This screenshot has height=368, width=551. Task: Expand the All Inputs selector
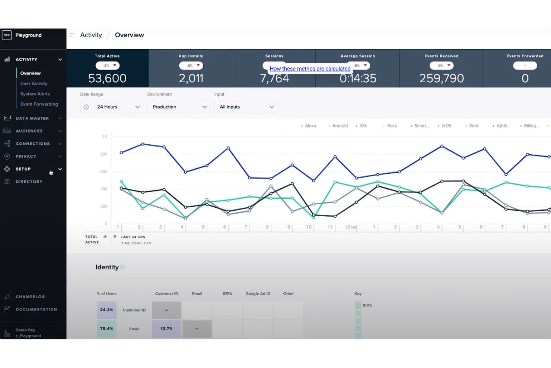246,107
